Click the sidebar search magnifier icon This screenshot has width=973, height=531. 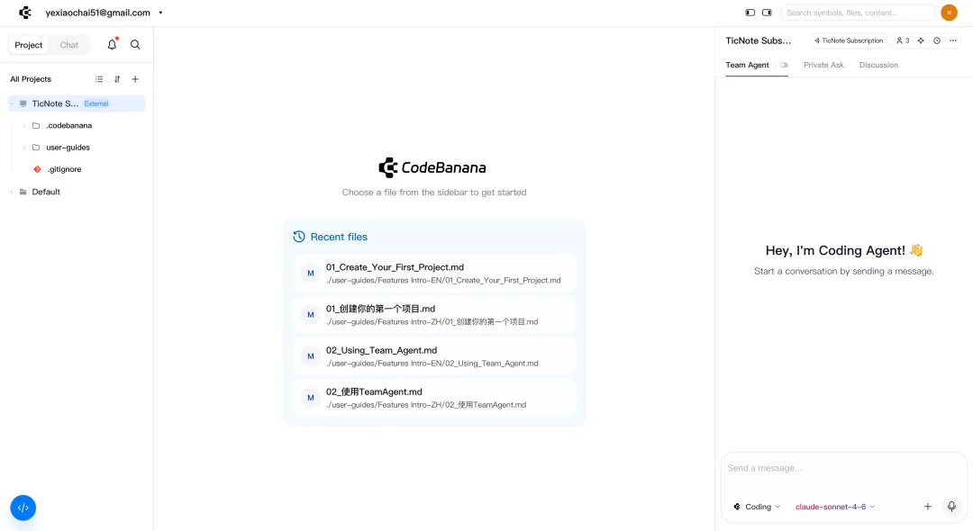(135, 45)
